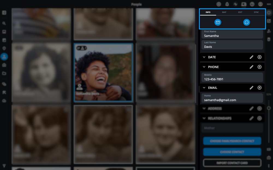Edit the EMAIL section with its pencil
The image size is (273, 170).
251,88
